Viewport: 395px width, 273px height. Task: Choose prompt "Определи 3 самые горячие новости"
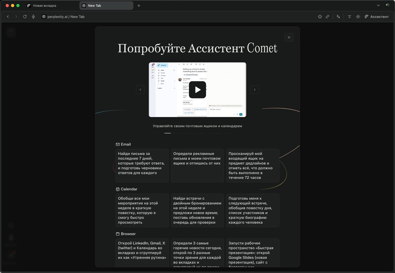pyautogui.click(x=197, y=253)
